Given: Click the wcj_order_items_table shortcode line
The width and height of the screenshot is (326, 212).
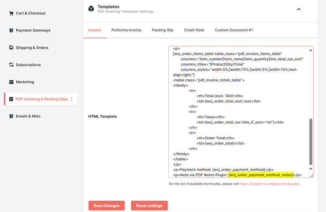Looking at the screenshot, I should point(227,54).
